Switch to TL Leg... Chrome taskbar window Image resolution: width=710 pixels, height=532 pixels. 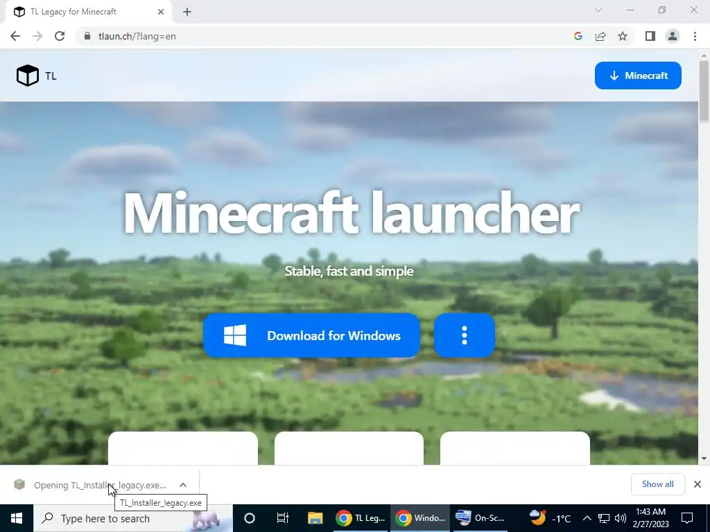(x=361, y=518)
